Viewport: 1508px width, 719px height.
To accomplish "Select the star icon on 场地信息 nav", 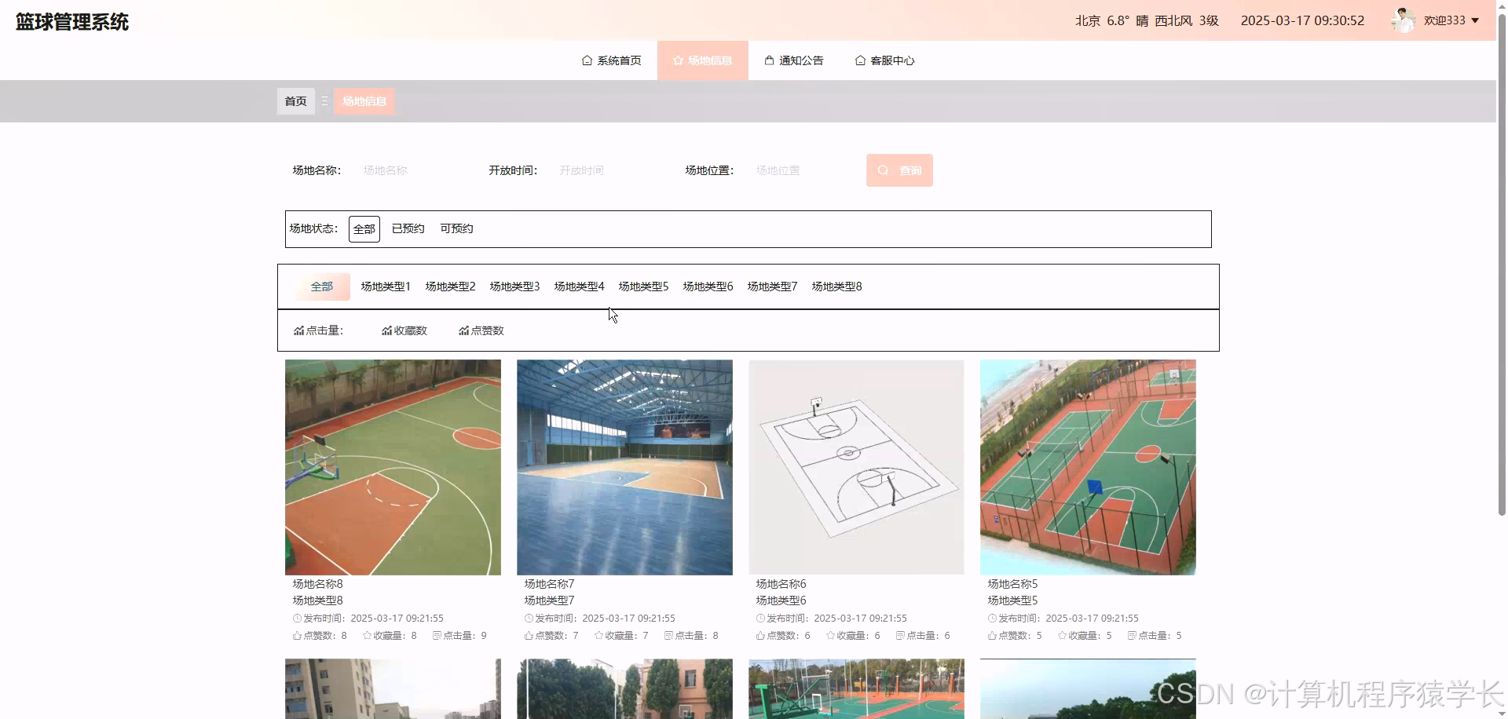I will [x=676, y=60].
